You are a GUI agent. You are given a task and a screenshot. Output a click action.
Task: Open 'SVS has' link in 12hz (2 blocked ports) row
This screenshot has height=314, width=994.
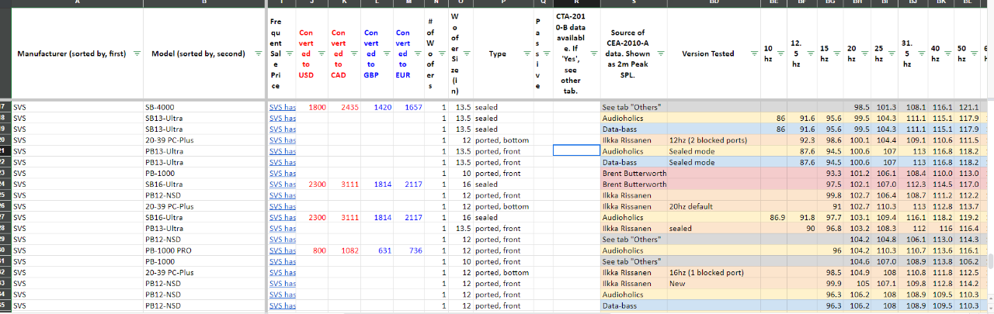tap(283, 140)
